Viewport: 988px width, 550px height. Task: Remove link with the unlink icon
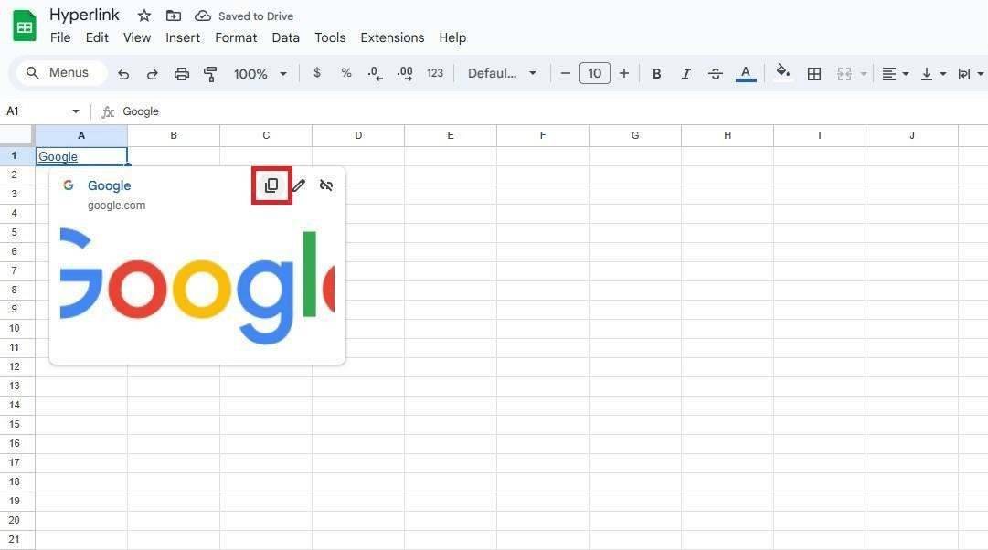pos(325,185)
